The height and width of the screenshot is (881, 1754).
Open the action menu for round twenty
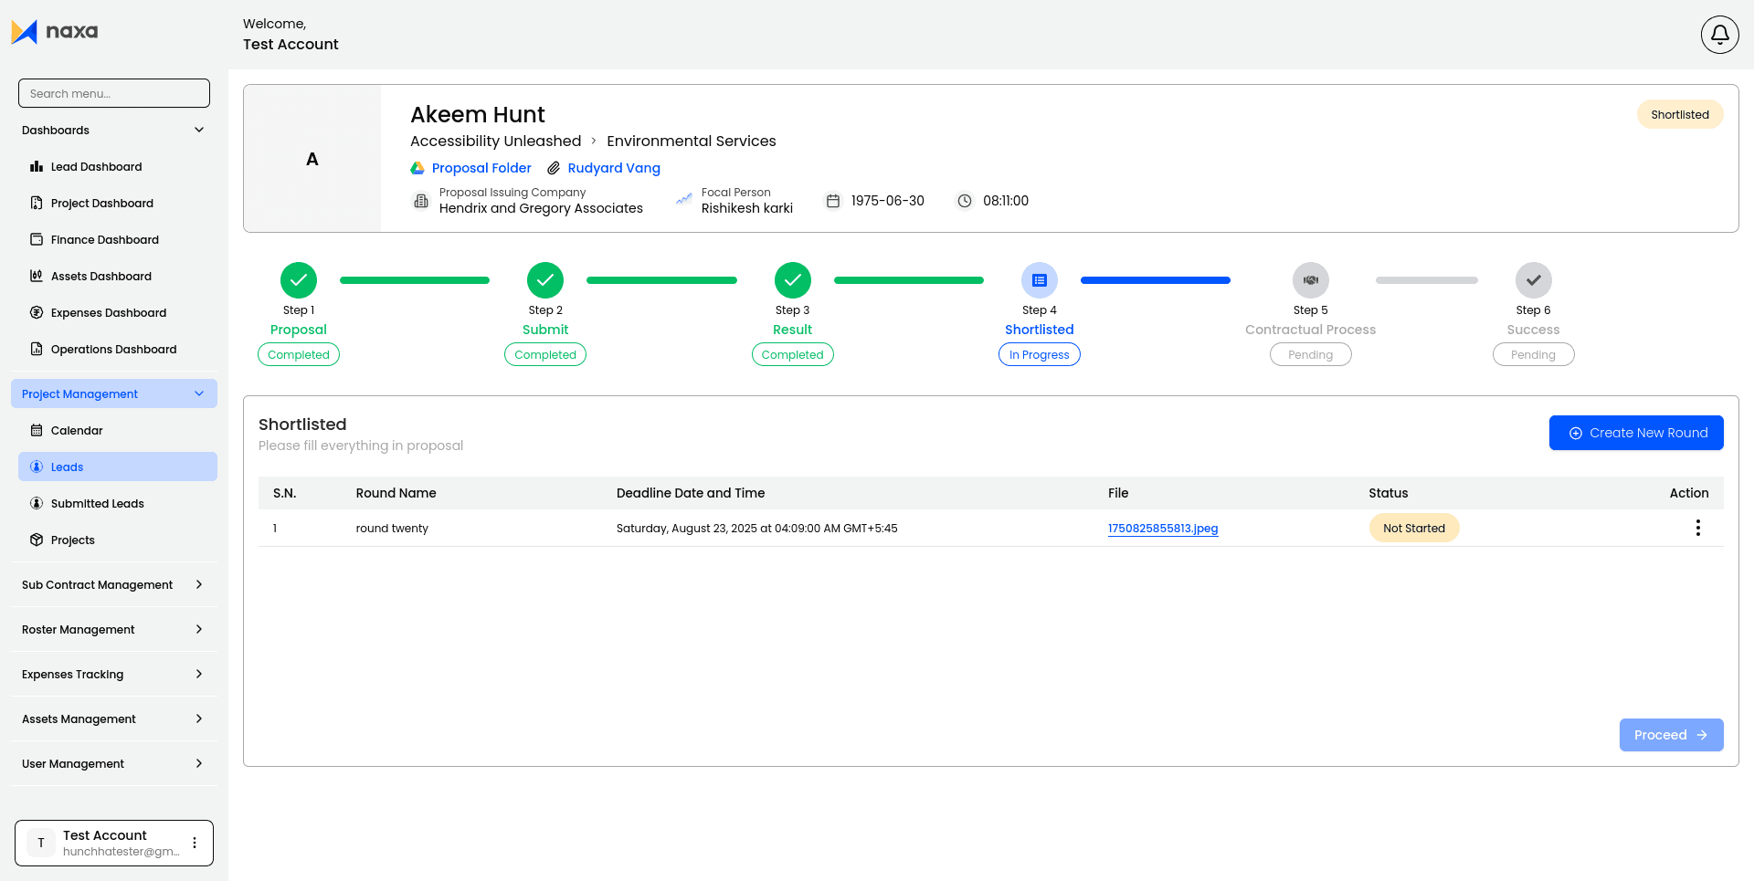[1698, 528]
